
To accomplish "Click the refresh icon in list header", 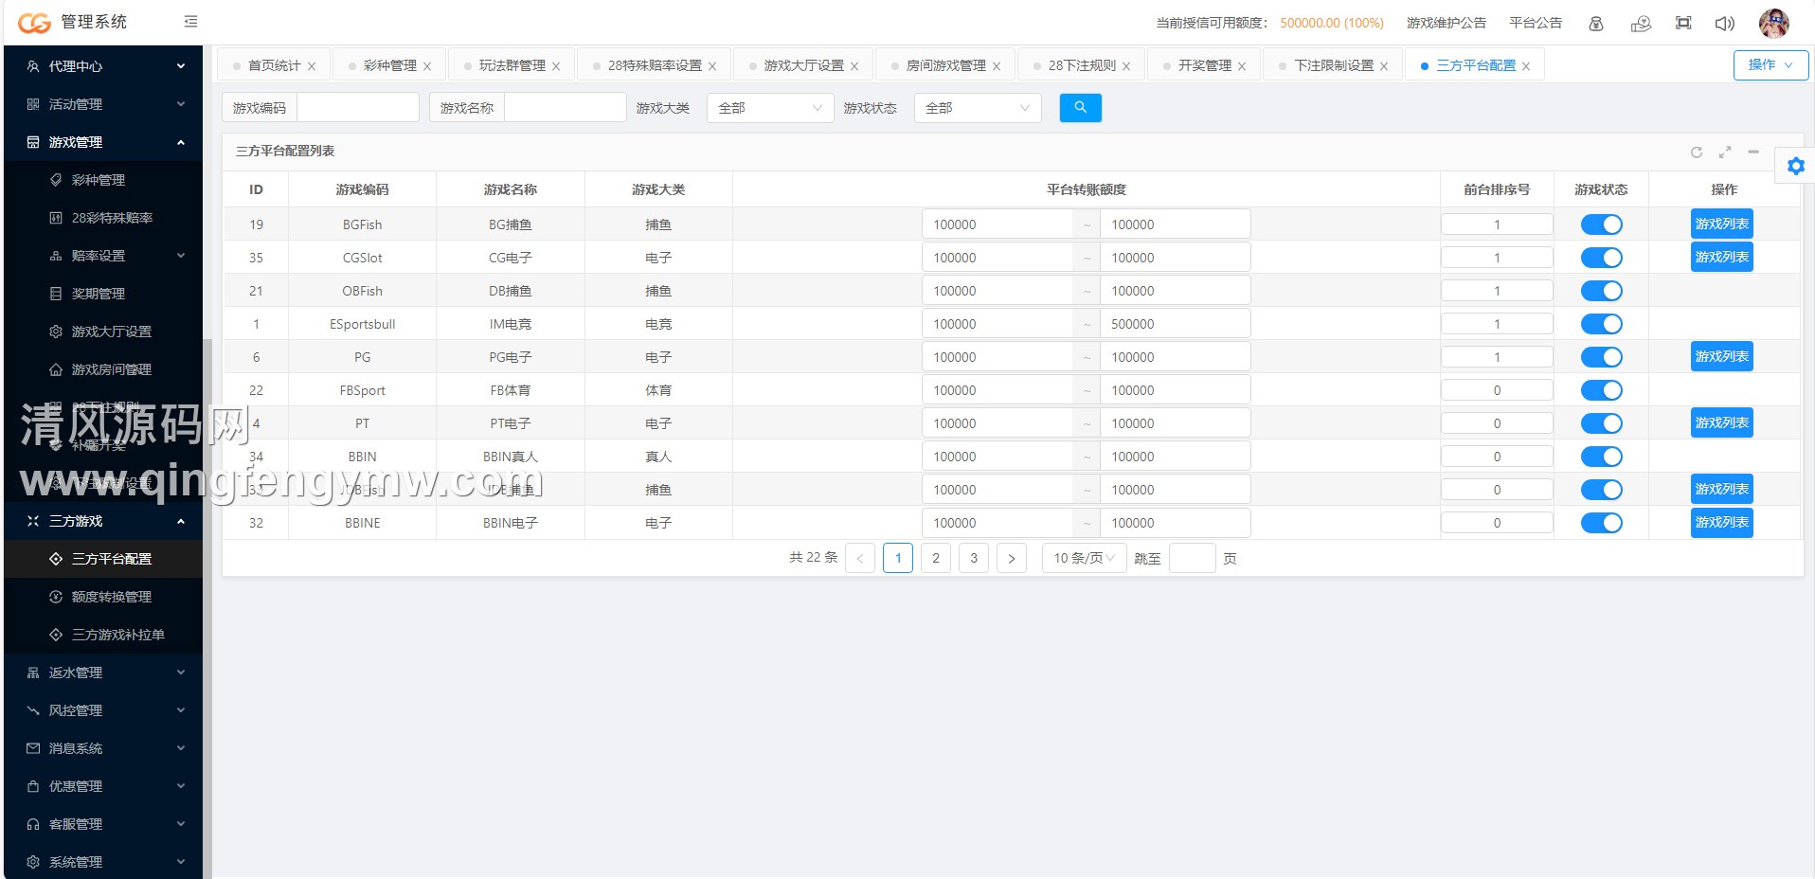I will (x=1697, y=152).
